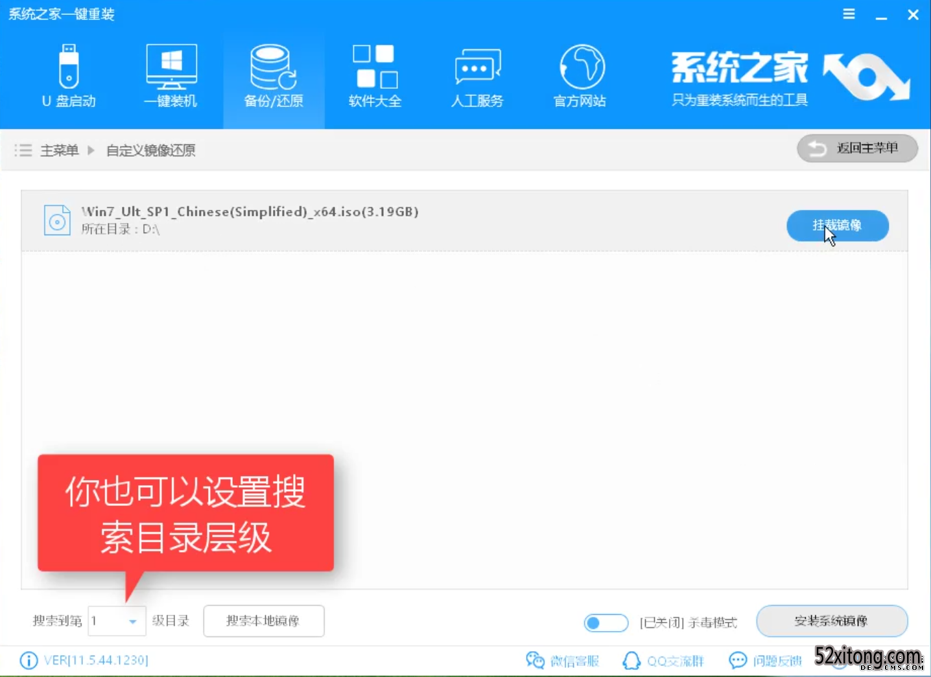Click the 系统之家 brand logo
This screenshot has width=931, height=677.
coord(790,78)
